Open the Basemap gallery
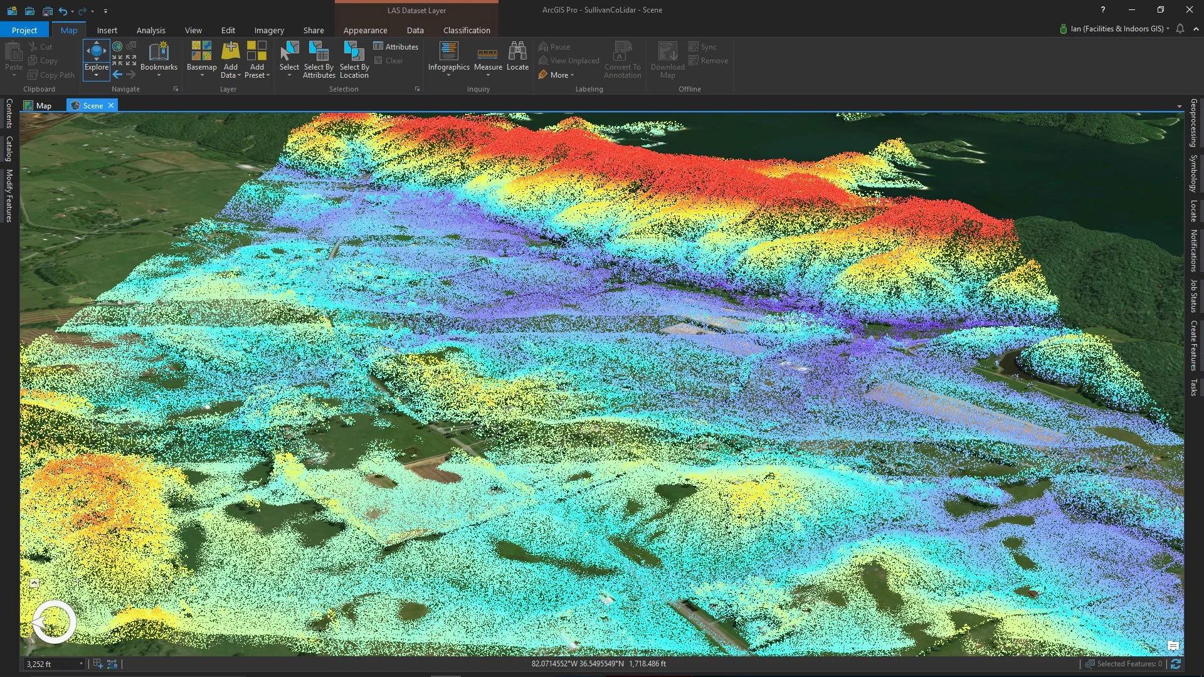The height and width of the screenshot is (677, 1204). tap(201, 59)
